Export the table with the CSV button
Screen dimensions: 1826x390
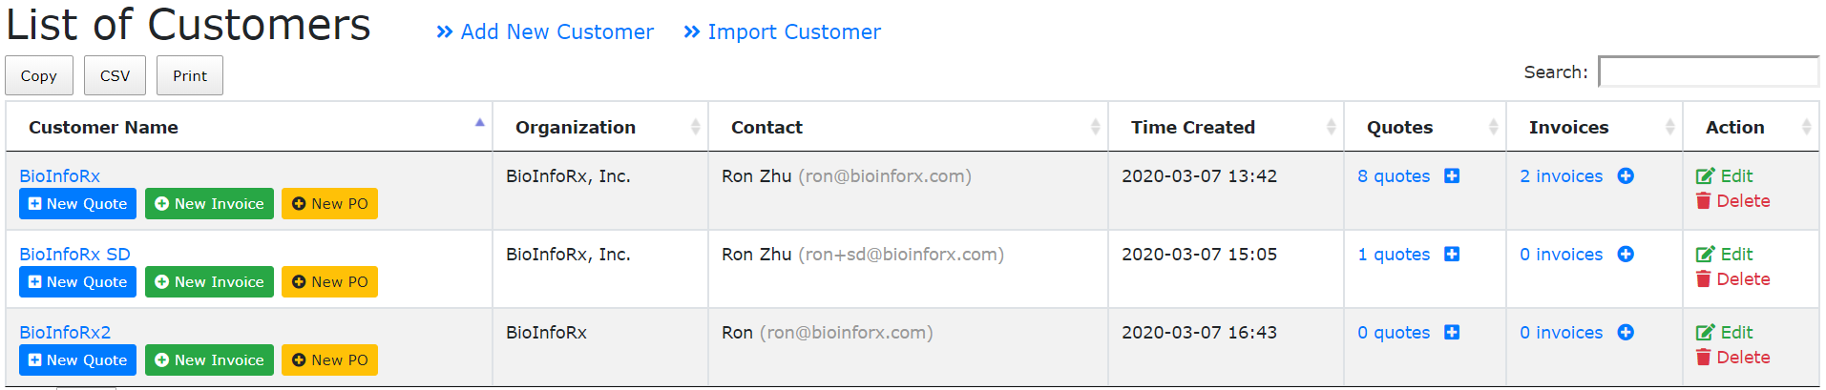click(x=115, y=75)
